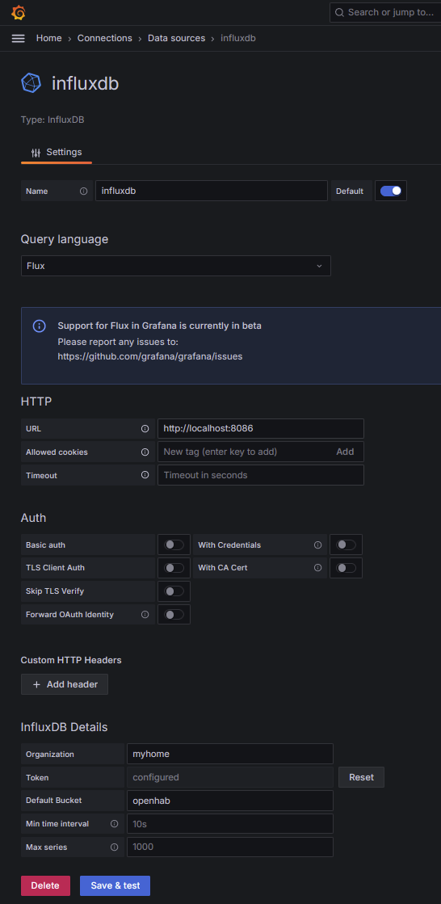Click the Save & test button
The height and width of the screenshot is (904, 441).
tap(115, 885)
